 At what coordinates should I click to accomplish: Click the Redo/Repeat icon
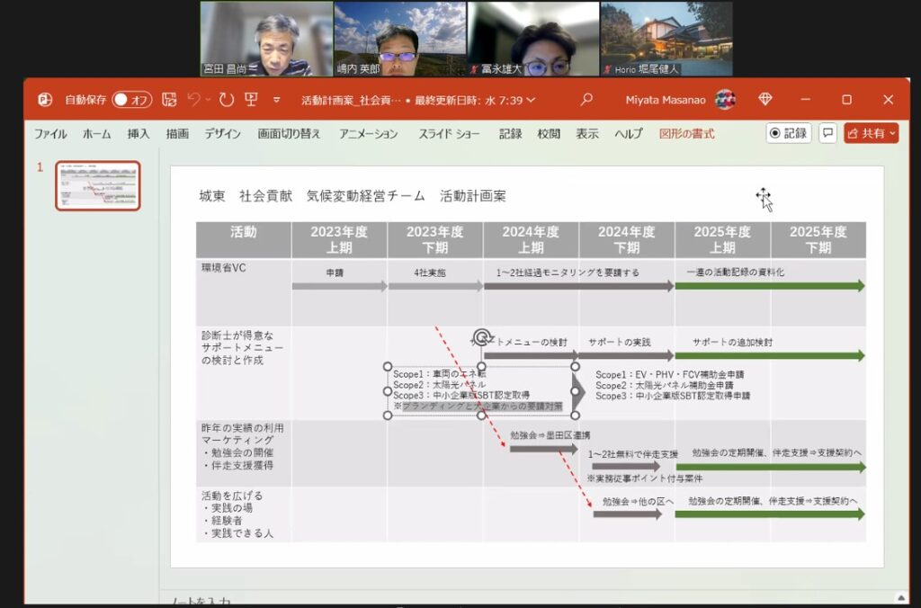226,100
